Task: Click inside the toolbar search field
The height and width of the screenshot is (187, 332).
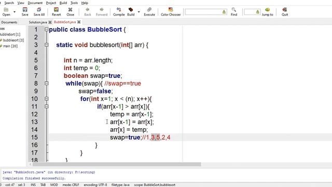Action: [x=203, y=12]
